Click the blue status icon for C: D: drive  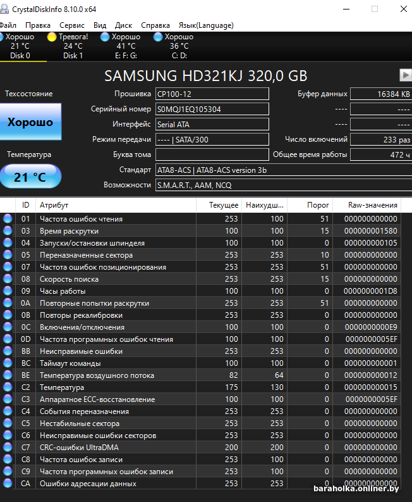[157, 37]
